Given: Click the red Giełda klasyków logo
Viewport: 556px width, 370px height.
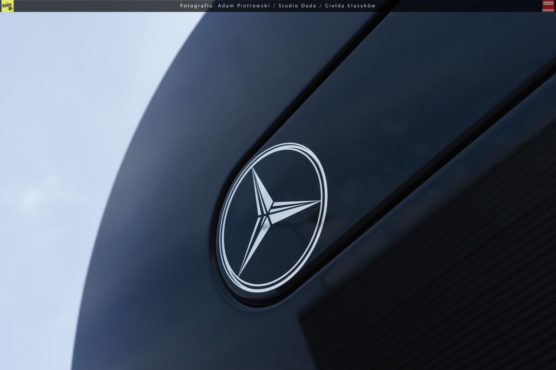Looking at the screenshot, I should 548,6.
